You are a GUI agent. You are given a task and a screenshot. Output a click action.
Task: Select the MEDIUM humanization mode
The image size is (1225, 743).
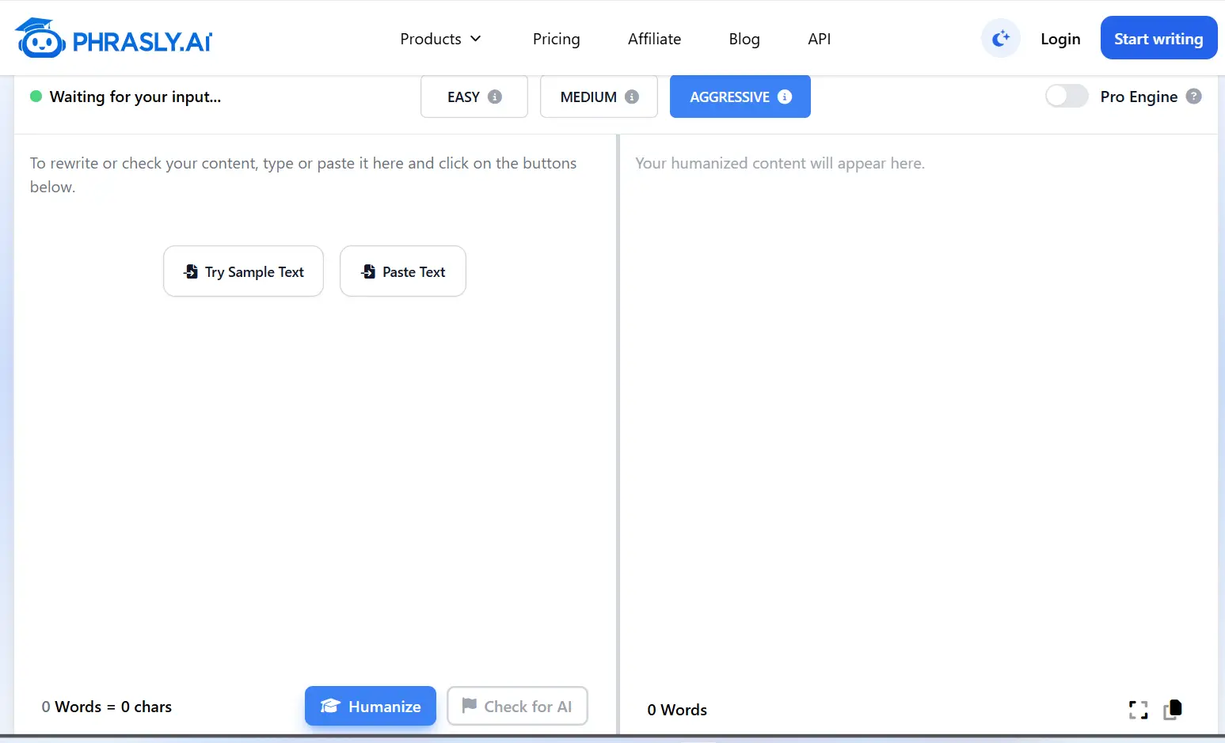pyautogui.click(x=599, y=97)
